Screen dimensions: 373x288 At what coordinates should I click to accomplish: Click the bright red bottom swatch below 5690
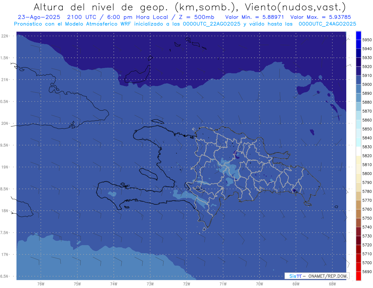[358, 276]
